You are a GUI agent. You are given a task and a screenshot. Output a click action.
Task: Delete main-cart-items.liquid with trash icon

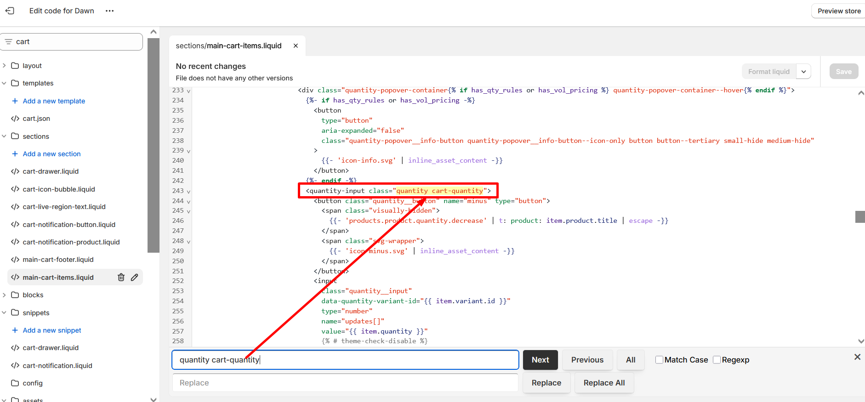pos(121,277)
